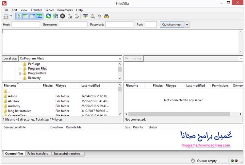Toggle message log display button

pyautogui.click(x=19, y=16)
